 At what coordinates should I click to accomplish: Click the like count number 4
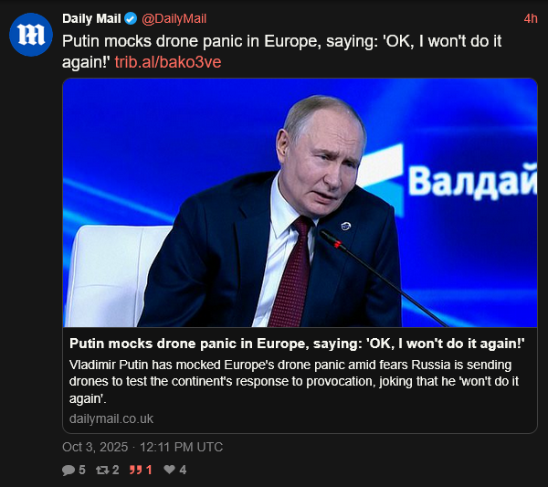tap(183, 471)
